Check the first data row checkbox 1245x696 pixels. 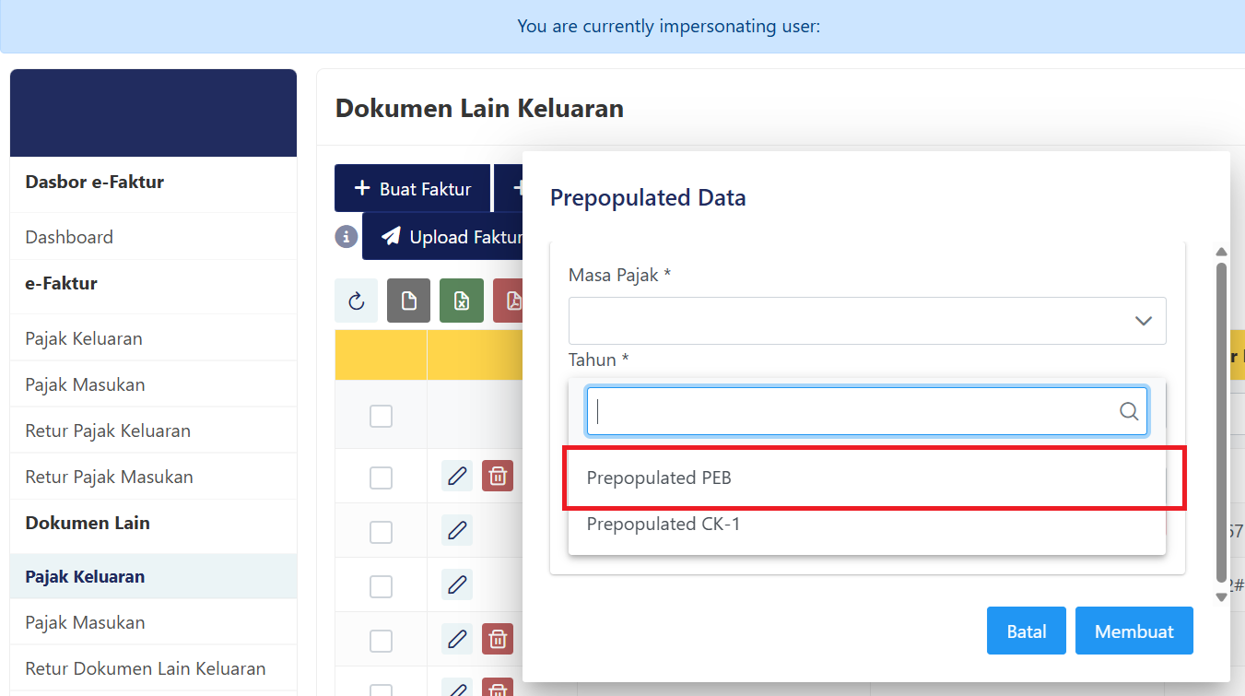(x=381, y=478)
